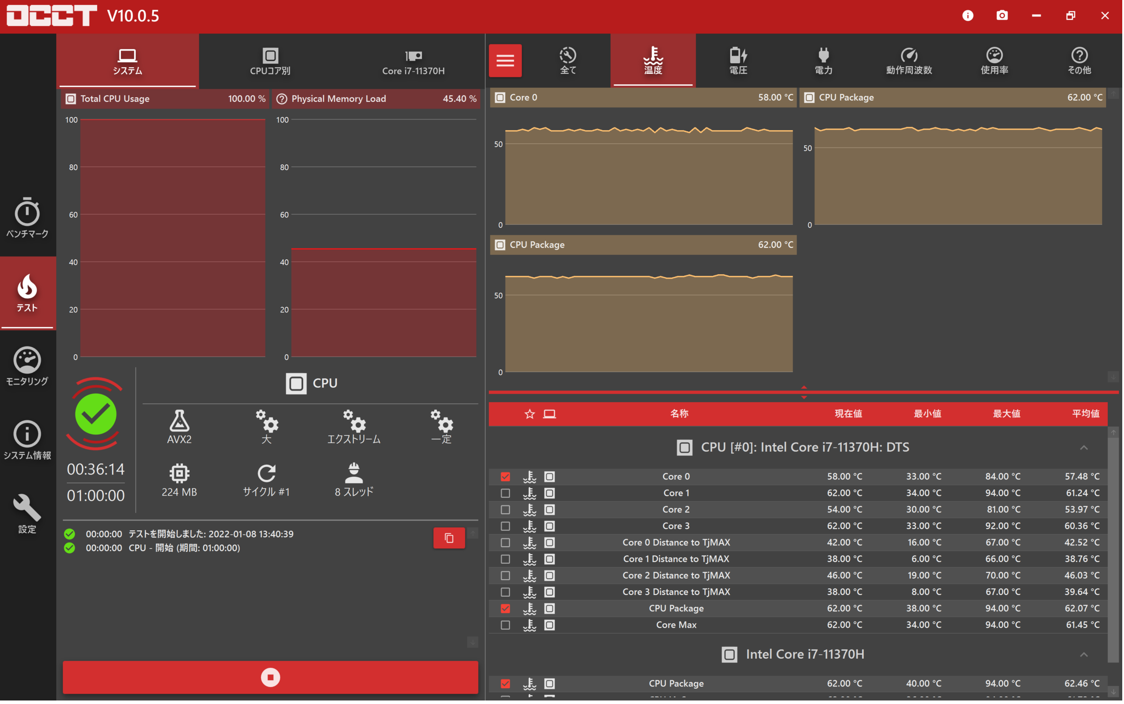Uncheck the Core 0 sensor checkbox
Viewport: 1124px width, 704px height.
click(506, 477)
